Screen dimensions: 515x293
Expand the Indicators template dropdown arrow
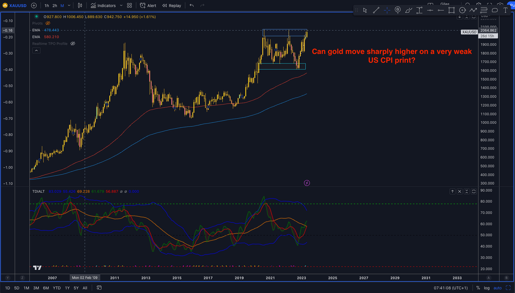point(121,5)
